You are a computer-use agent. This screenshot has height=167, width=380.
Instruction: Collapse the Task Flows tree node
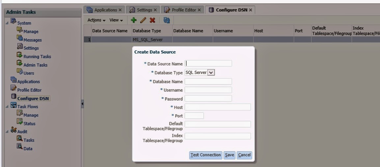(x=7, y=107)
